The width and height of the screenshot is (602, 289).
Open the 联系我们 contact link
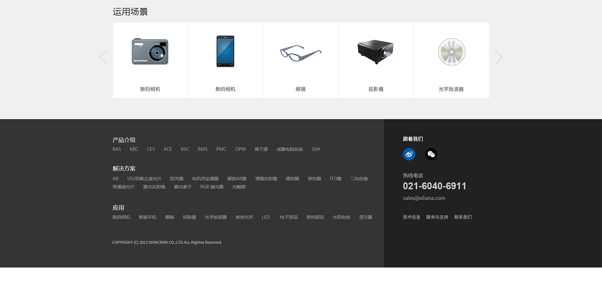point(463,217)
